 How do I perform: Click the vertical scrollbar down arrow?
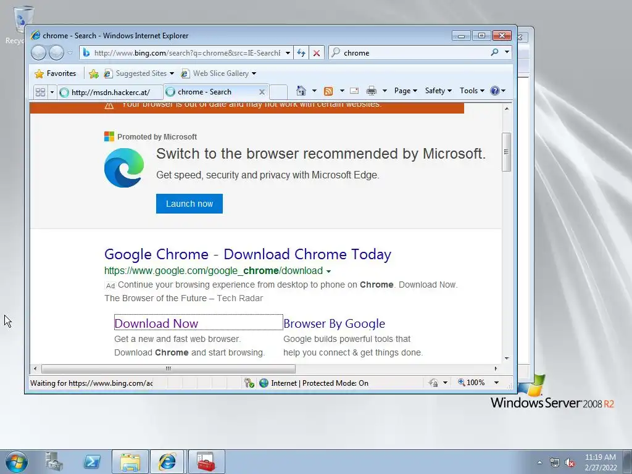coord(507,359)
